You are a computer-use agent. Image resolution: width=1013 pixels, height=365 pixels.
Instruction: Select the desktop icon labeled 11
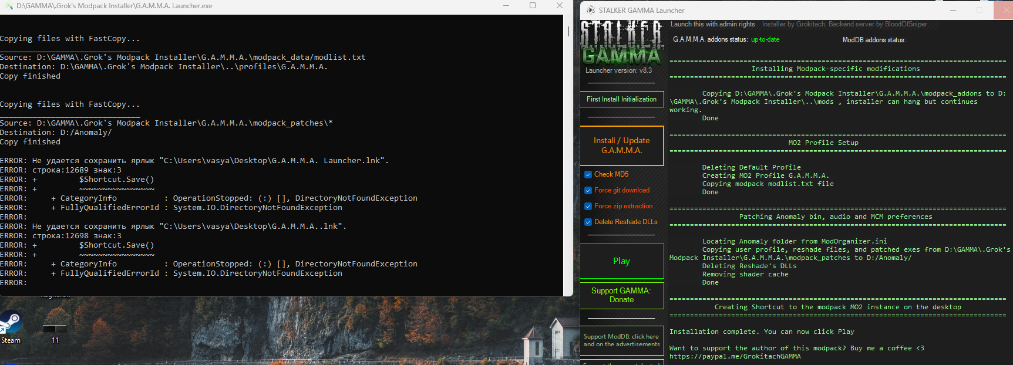pos(55,329)
